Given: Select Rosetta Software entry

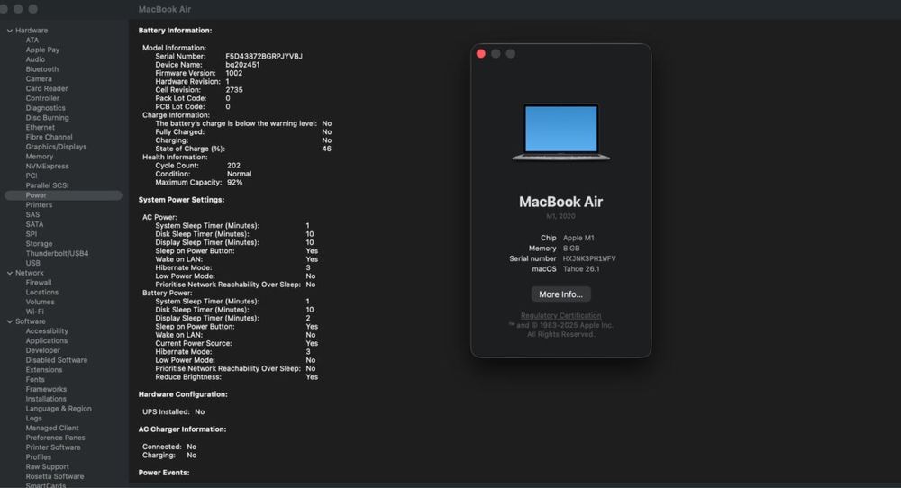Looking at the screenshot, I should [55, 477].
